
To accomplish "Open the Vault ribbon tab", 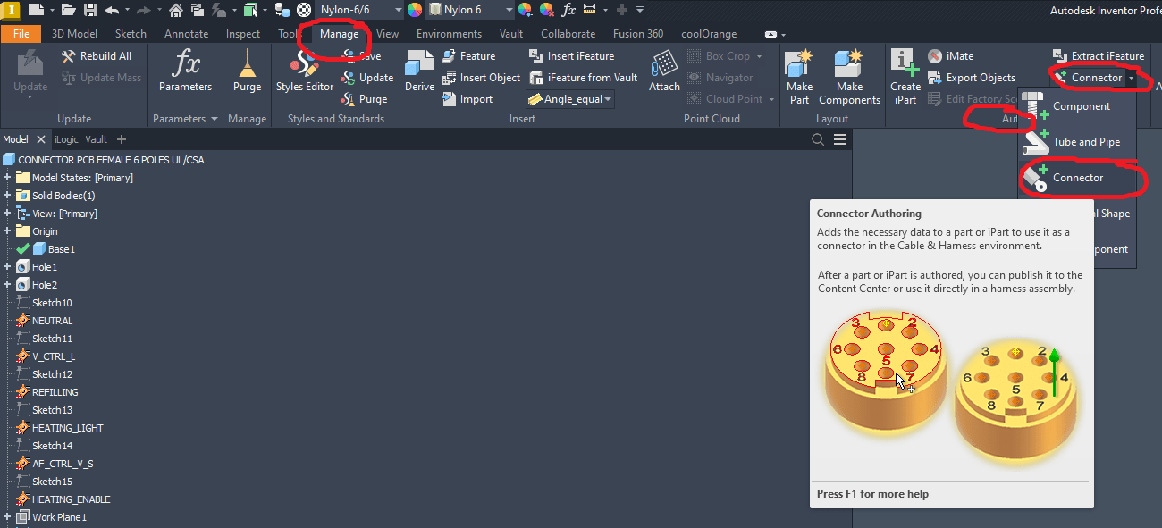I will click(x=511, y=34).
